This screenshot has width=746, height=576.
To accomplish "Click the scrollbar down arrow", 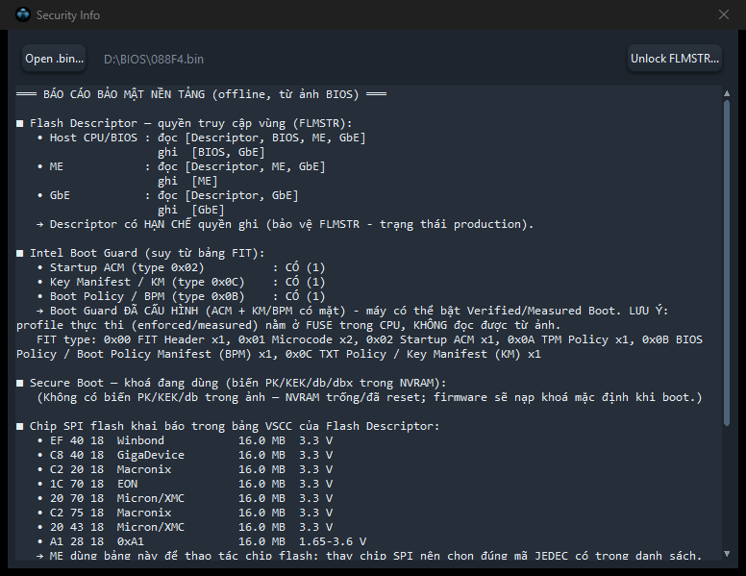I will 727,554.
